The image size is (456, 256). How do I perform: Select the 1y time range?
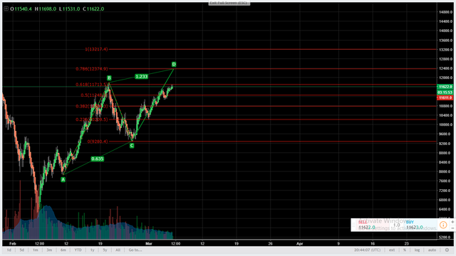(92, 250)
